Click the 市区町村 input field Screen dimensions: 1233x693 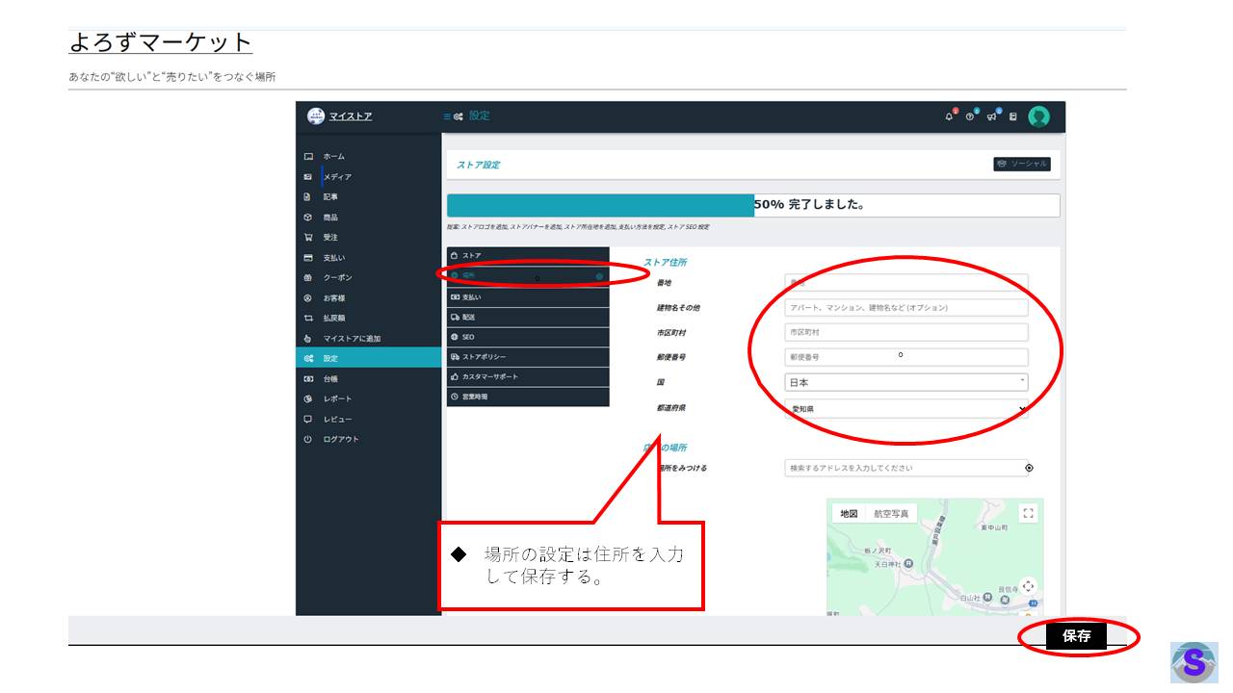(906, 332)
